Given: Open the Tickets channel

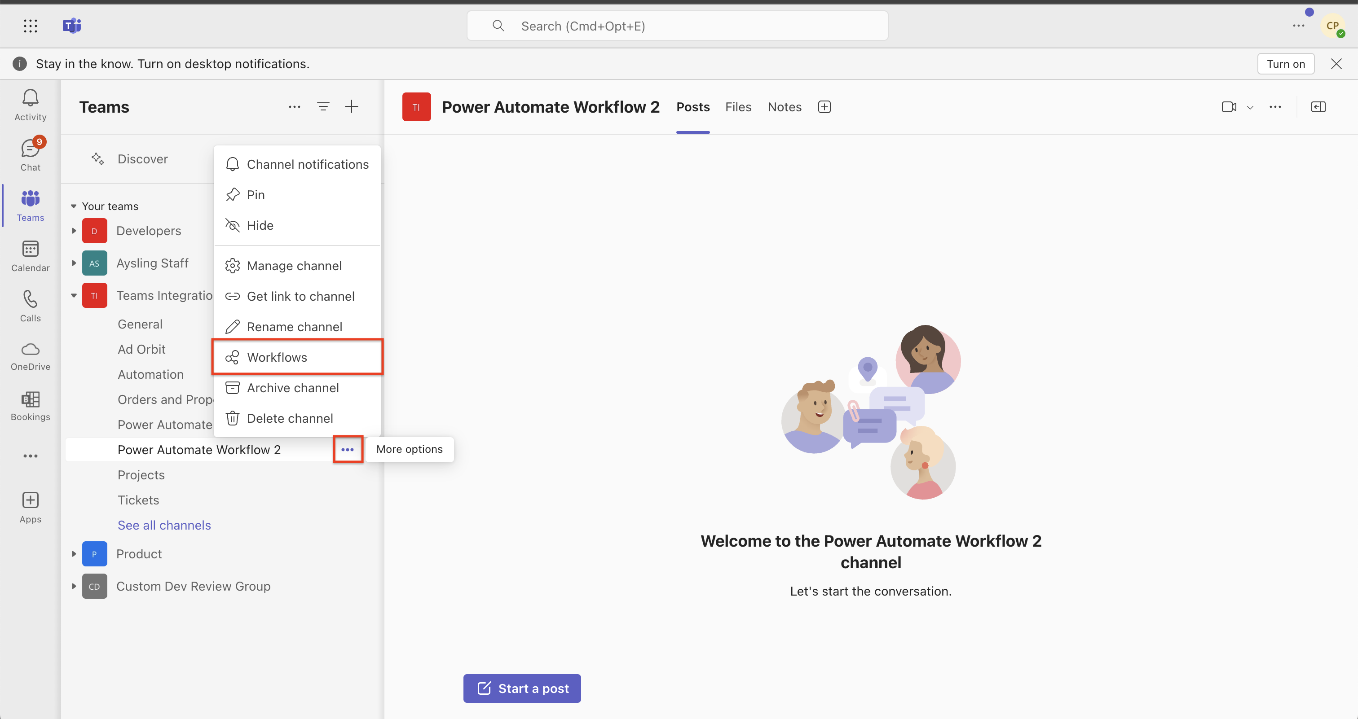Looking at the screenshot, I should (x=138, y=500).
